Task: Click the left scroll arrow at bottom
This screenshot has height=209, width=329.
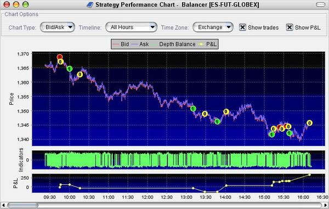Action: [x=3, y=205]
